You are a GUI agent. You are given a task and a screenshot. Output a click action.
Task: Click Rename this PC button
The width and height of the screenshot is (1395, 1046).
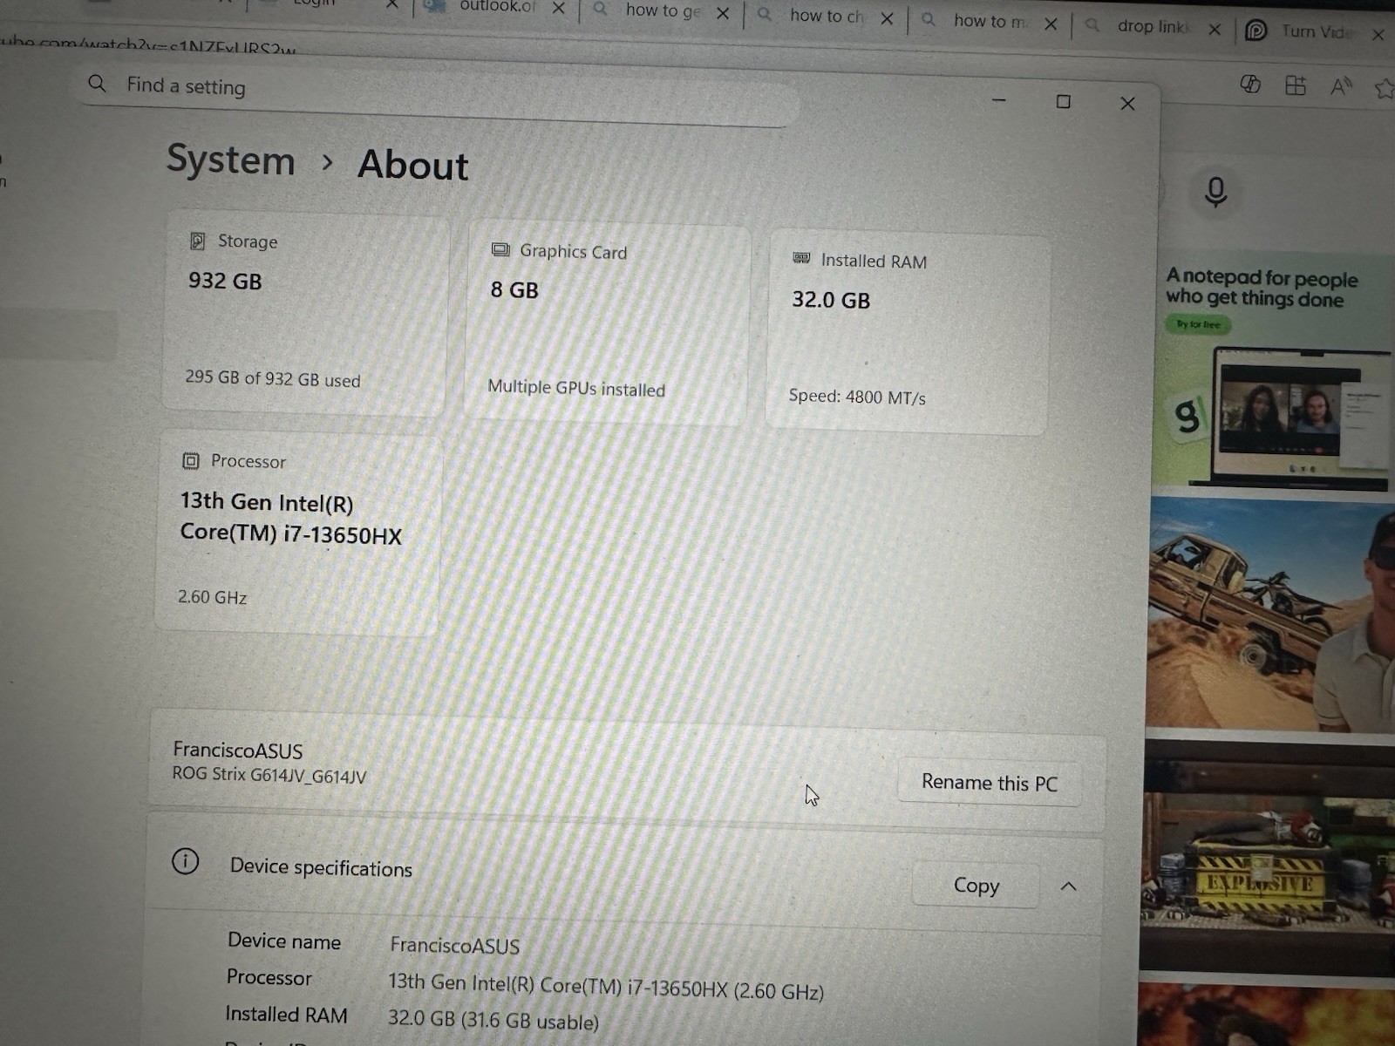coord(990,783)
